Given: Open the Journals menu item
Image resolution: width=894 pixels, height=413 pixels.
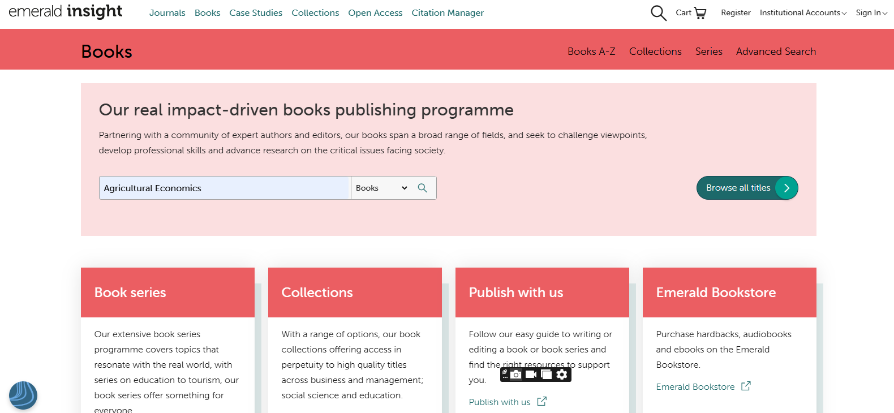Looking at the screenshot, I should pyautogui.click(x=167, y=12).
